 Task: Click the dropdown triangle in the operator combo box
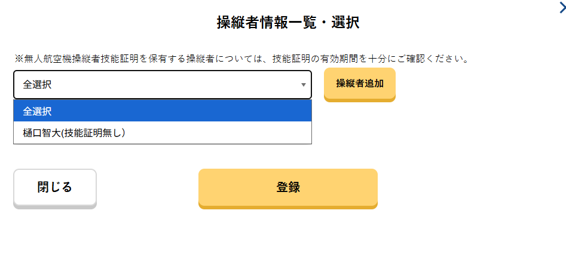point(303,85)
